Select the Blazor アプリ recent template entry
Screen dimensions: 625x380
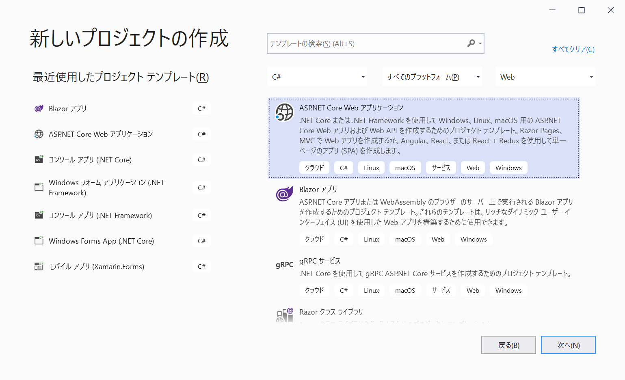[x=67, y=108]
